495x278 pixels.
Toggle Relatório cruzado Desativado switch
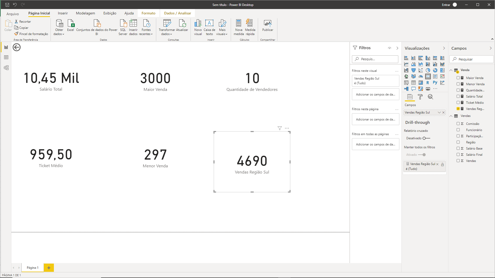pyautogui.click(x=426, y=138)
